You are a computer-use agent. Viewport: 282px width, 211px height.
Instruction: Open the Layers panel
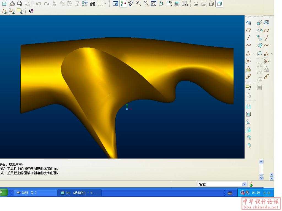(177, 3)
